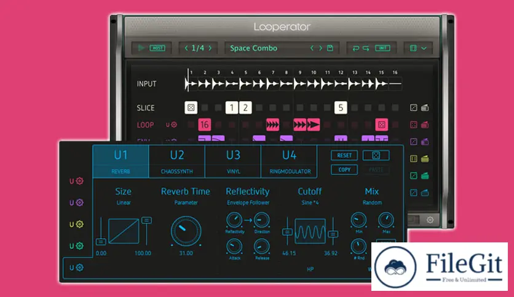
Task: Click the RESET button
Action: [x=344, y=155]
